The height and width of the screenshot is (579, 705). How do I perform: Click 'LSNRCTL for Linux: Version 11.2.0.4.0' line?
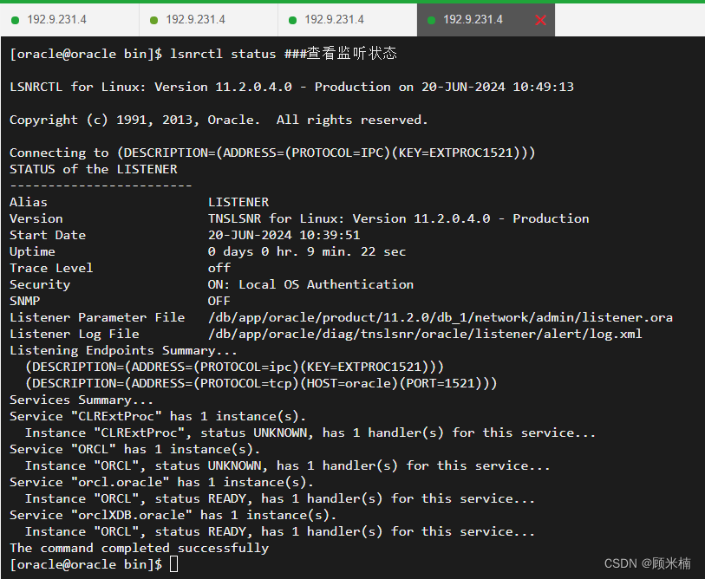pyautogui.click(x=292, y=87)
